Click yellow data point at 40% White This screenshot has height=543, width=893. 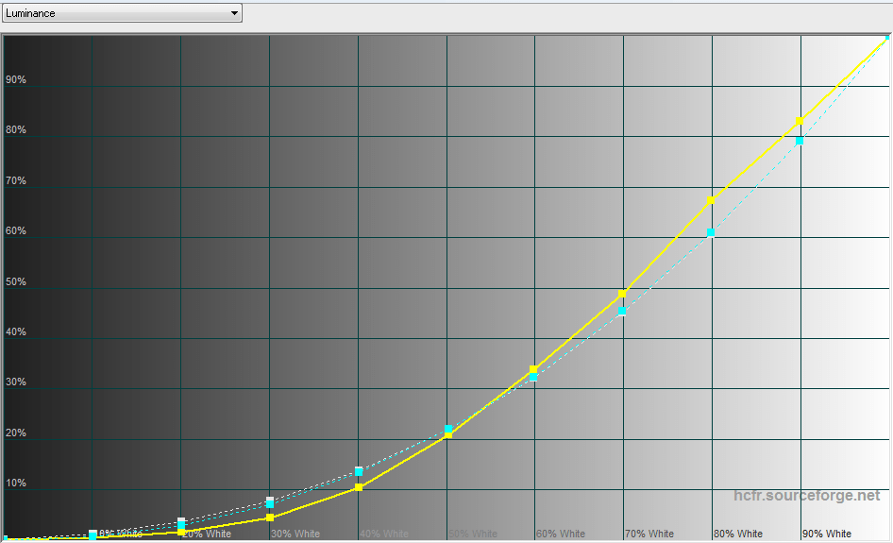358,487
